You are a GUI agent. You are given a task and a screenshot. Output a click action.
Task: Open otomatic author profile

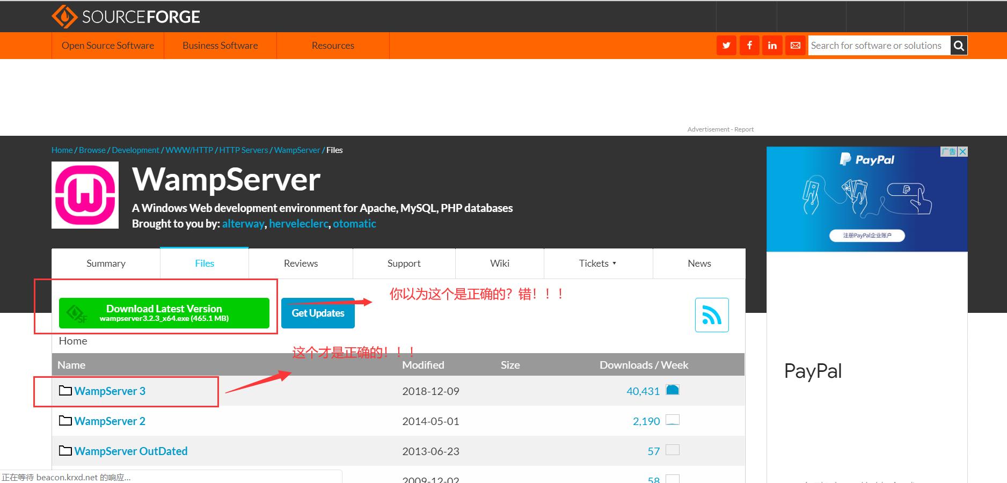tap(354, 224)
